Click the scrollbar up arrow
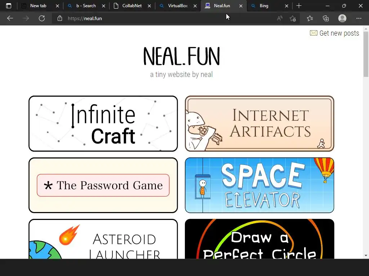The width and height of the screenshot is (369, 276). click(x=366, y=29)
